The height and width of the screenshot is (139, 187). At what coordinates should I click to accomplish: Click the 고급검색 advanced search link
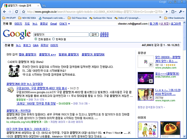coord(104,33)
